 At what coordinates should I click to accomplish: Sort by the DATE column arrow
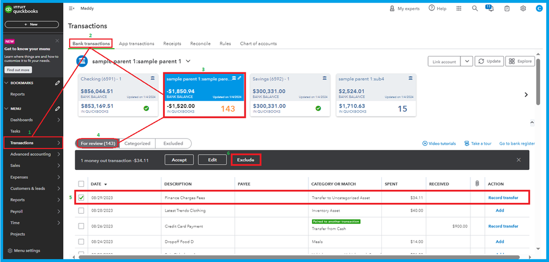point(106,184)
